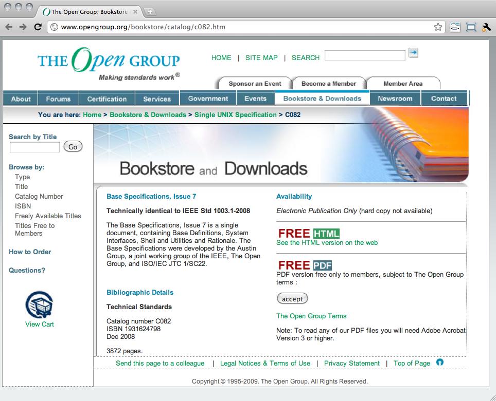The width and height of the screenshot is (496, 401).
Task: Focus the browser address bar
Action: coord(242,27)
